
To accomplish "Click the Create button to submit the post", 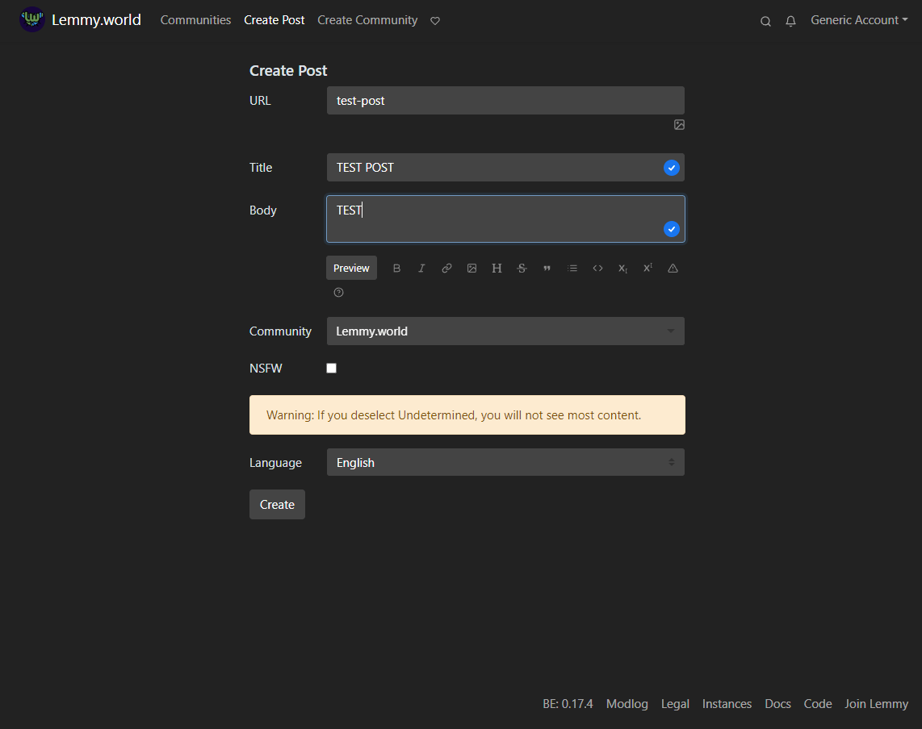I will 277,504.
